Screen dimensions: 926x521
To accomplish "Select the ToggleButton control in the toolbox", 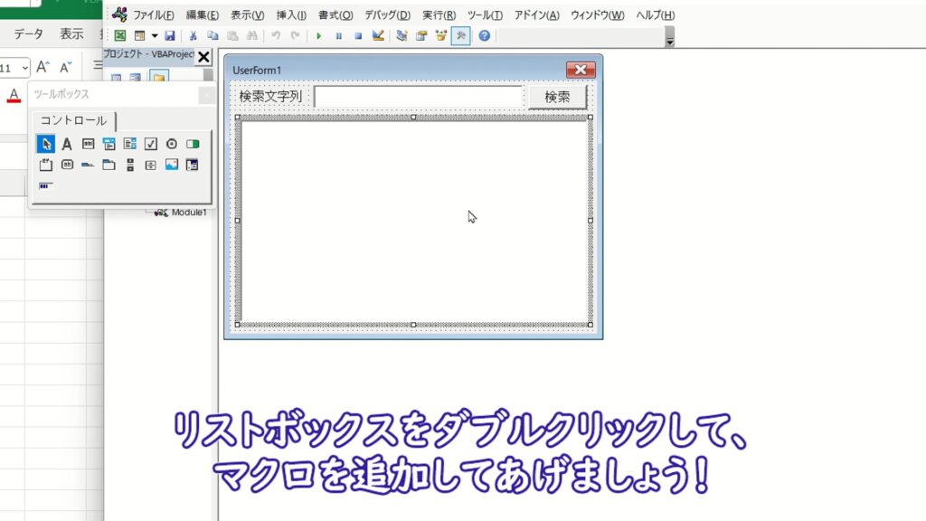I will (x=192, y=144).
